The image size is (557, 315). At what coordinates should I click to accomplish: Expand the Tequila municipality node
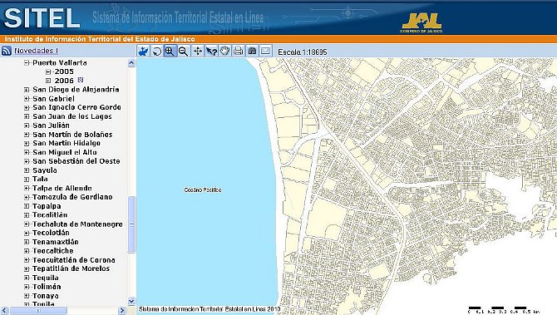tap(27, 278)
